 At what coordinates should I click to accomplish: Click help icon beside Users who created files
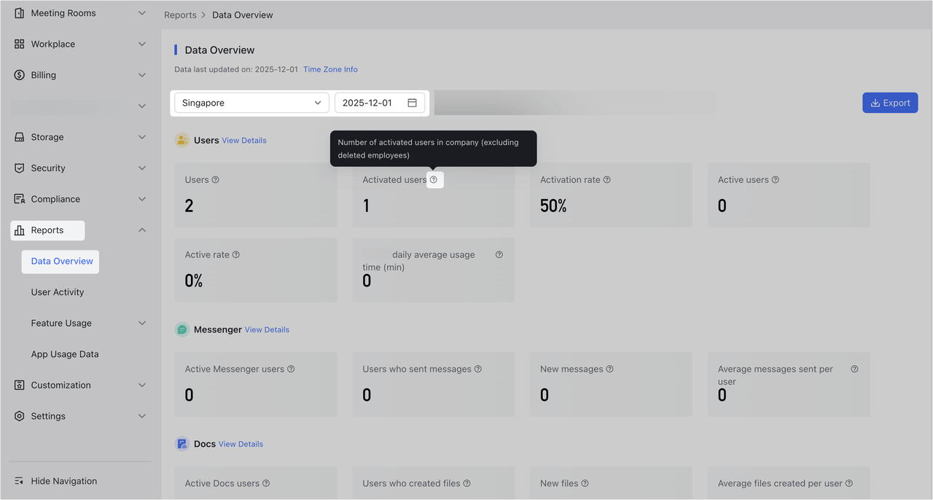point(467,483)
